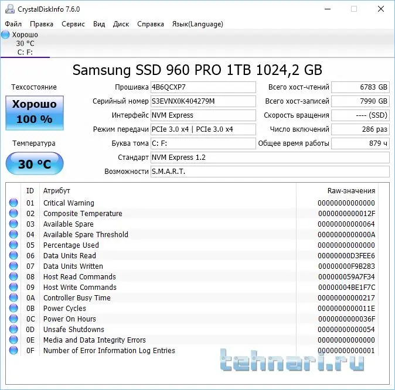Open the Язык(Language) menu
The width and height of the screenshot is (395, 390).
click(197, 24)
